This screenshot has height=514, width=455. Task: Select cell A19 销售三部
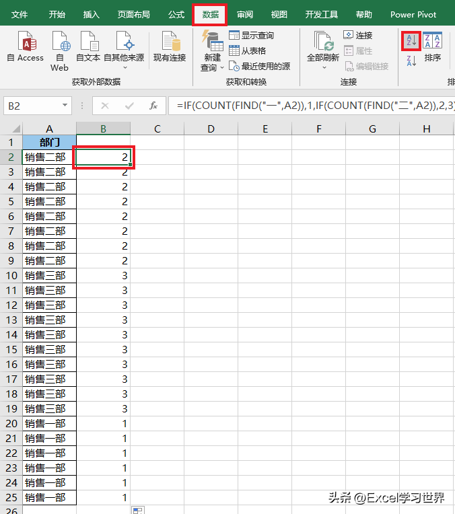tap(49, 409)
